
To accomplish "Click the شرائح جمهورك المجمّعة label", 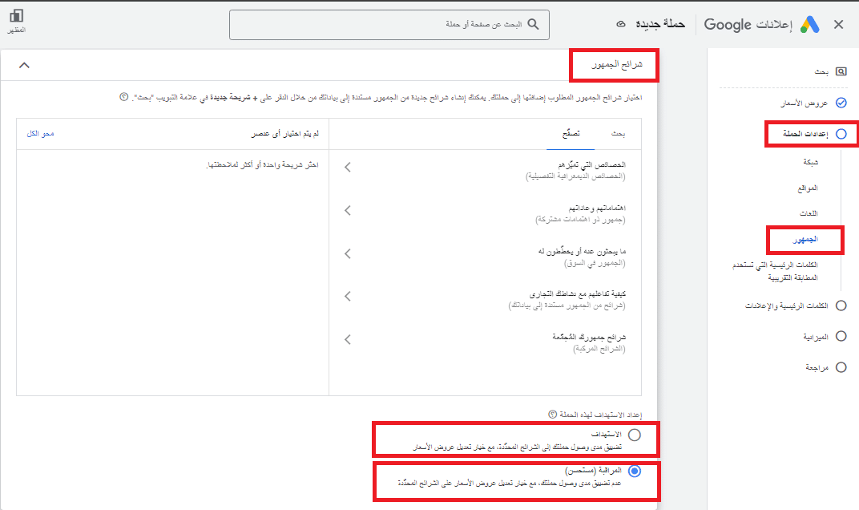I will pyautogui.click(x=589, y=338).
